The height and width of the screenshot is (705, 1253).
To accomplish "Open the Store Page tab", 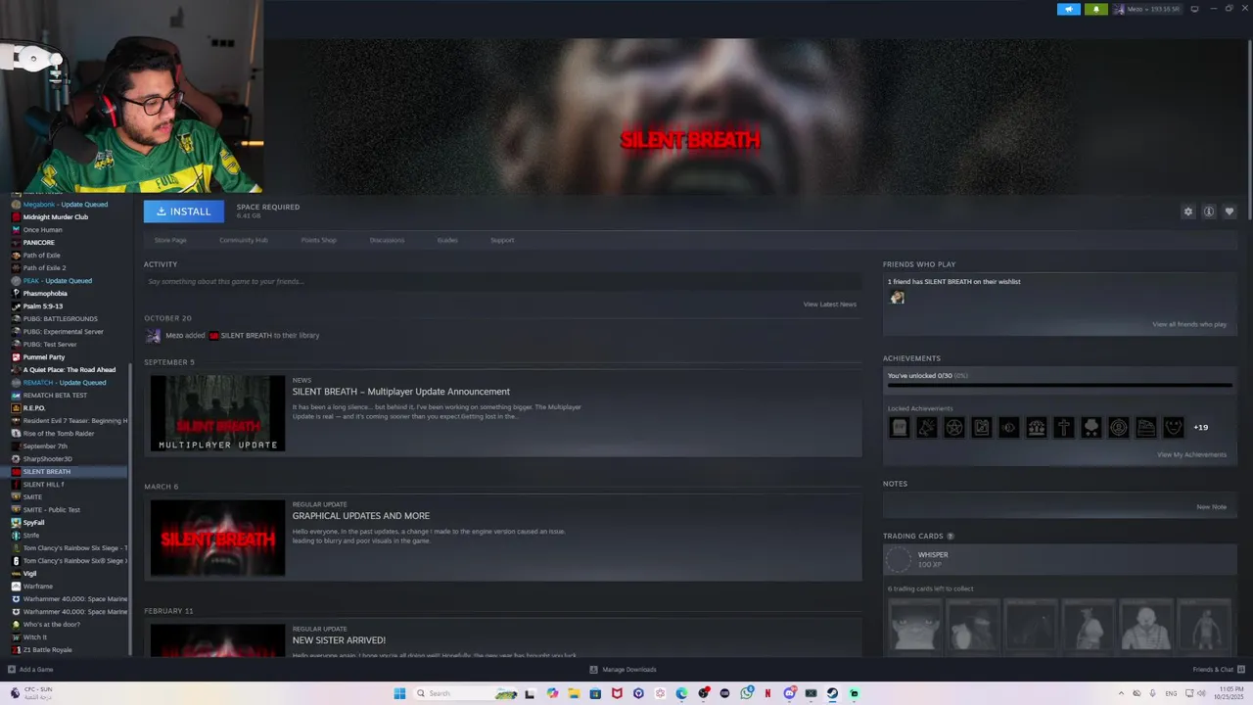I will pos(170,240).
